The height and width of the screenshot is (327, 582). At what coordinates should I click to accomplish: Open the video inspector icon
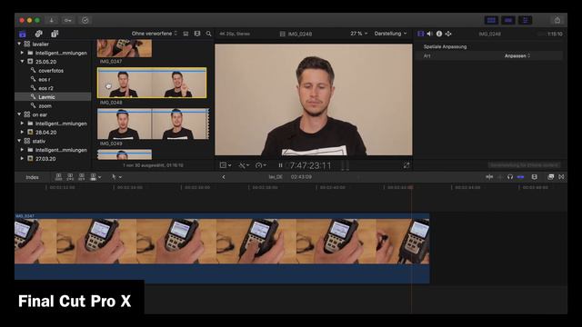pos(420,34)
